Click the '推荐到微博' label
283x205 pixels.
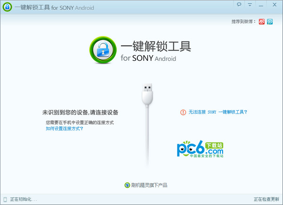point(243,22)
